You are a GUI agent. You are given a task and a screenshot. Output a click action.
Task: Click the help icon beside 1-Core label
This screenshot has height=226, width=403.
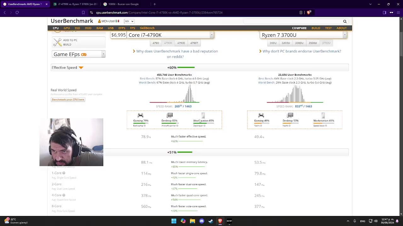64,173
